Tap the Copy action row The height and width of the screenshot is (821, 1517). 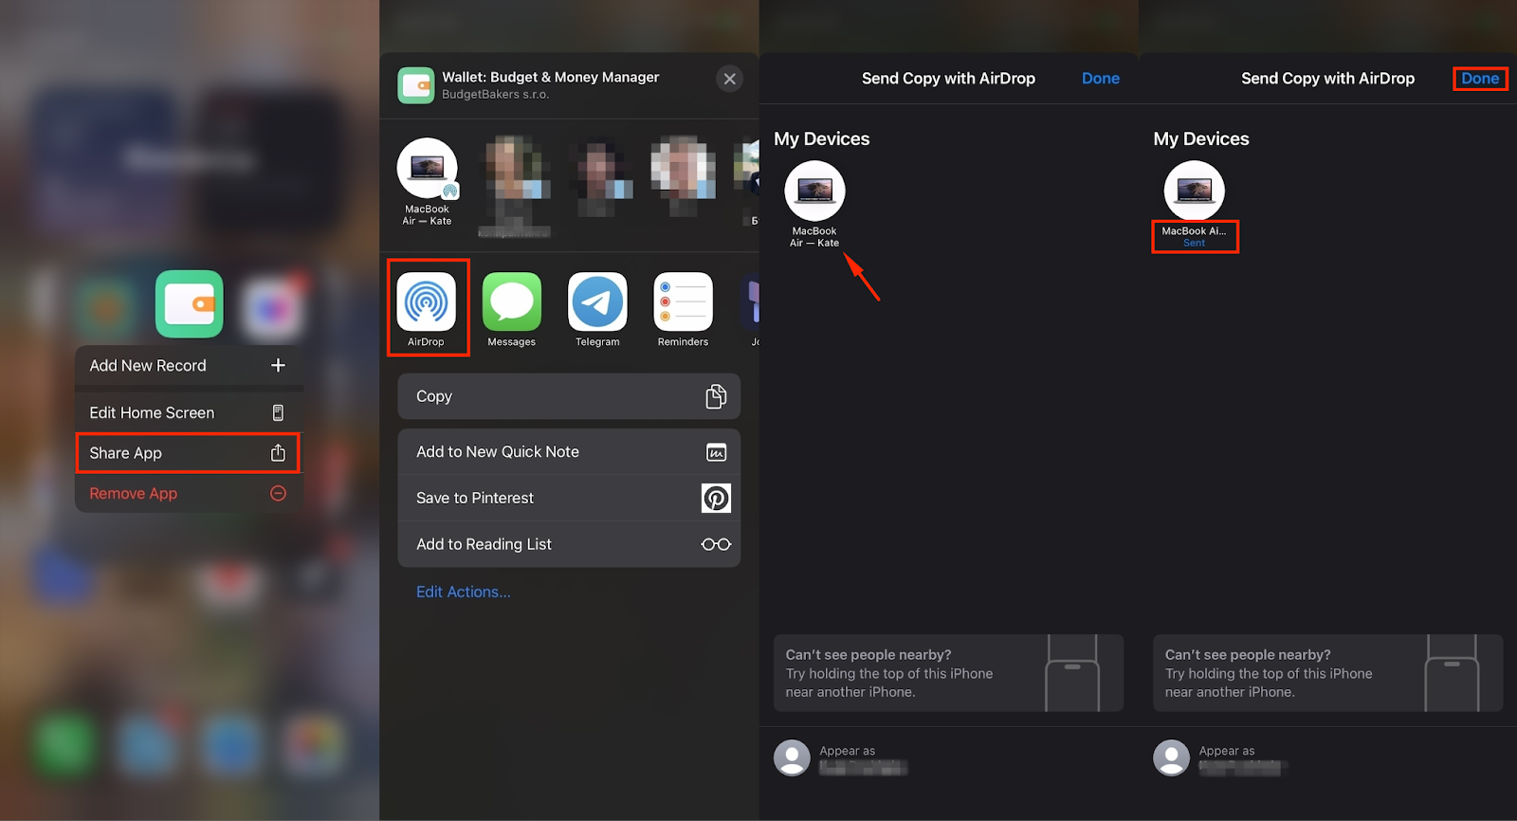pyautogui.click(x=569, y=396)
